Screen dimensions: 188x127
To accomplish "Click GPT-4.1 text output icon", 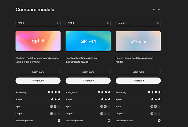I will [102, 114].
